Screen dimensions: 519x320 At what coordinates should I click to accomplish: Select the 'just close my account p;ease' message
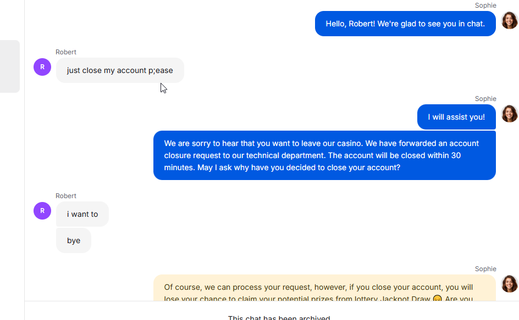pos(120,70)
